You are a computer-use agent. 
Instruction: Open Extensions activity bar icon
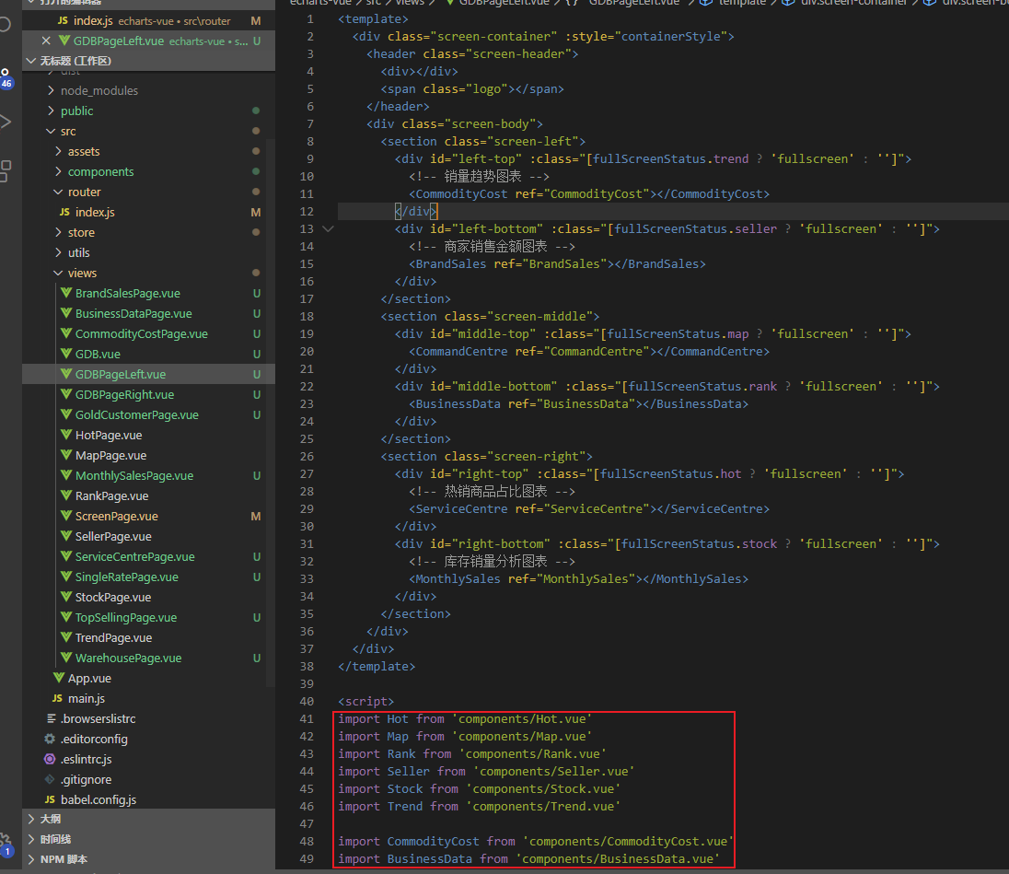pyautogui.click(x=6, y=171)
